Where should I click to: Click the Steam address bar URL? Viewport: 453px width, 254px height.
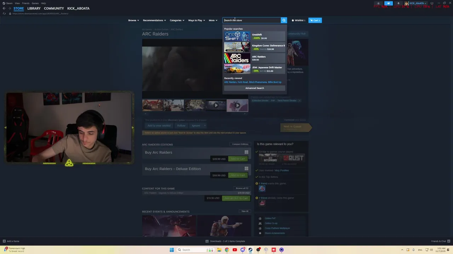40,13
